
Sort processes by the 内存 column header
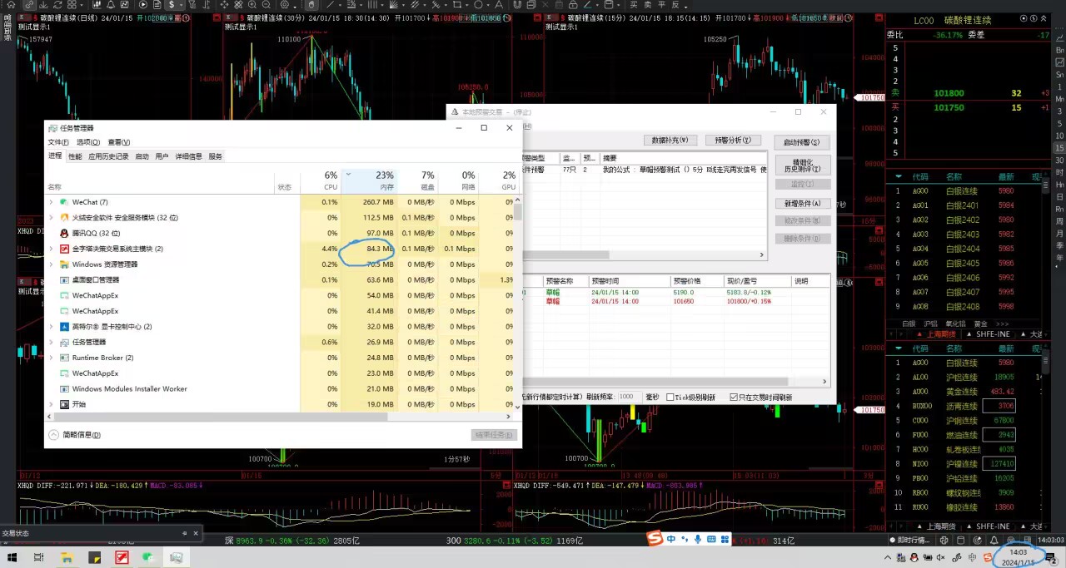coord(370,180)
